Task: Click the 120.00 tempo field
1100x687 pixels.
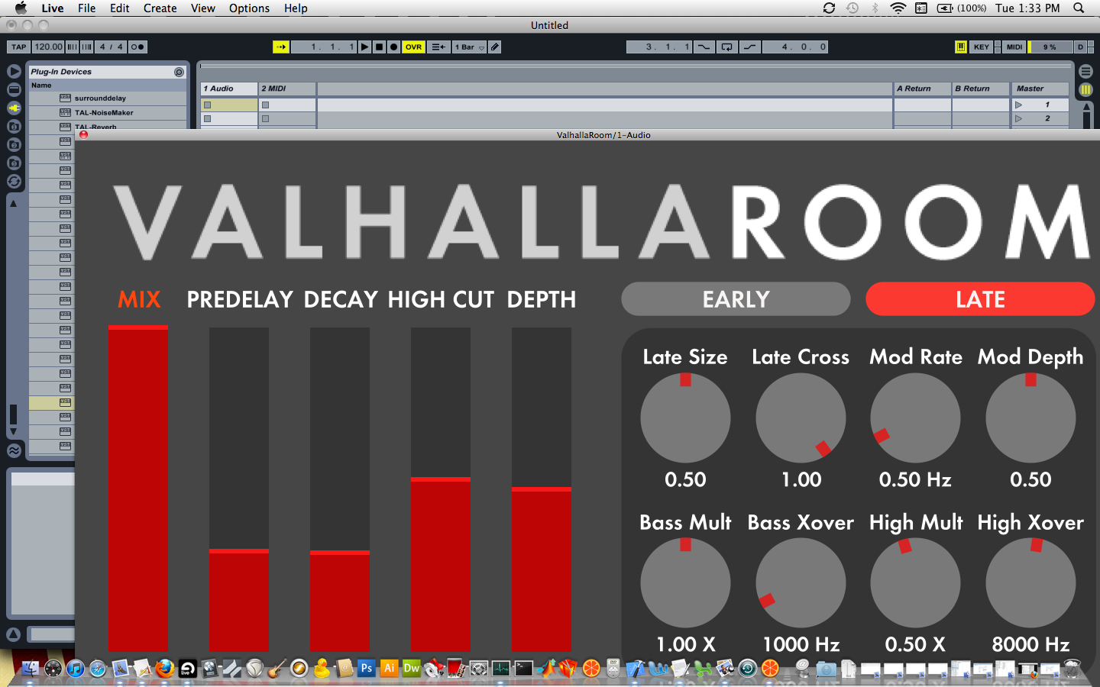Action: click(48, 47)
